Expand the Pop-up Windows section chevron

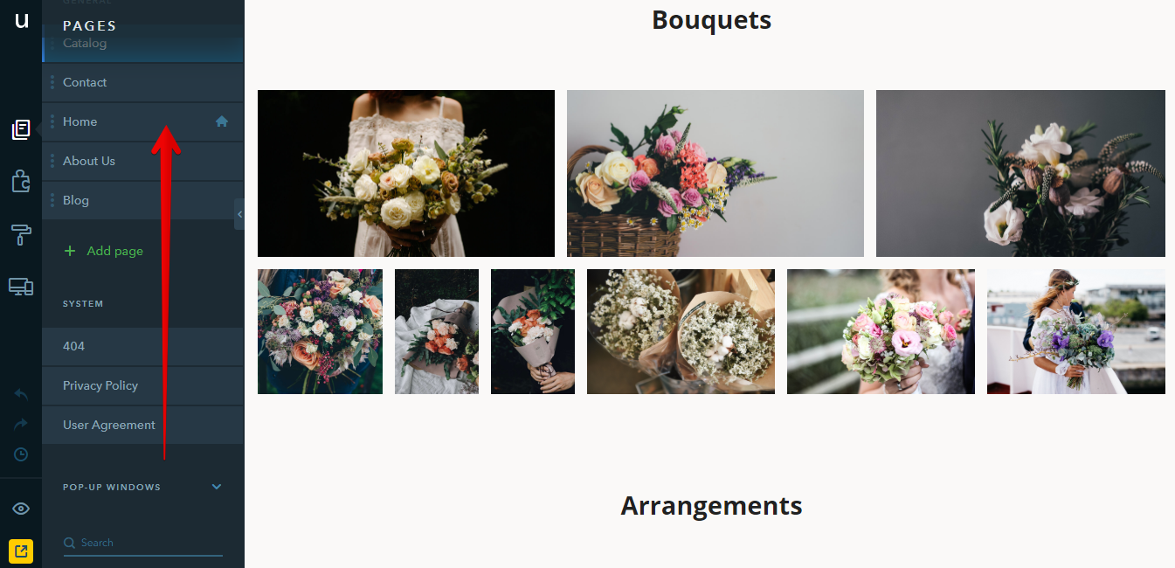pos(217,487)
